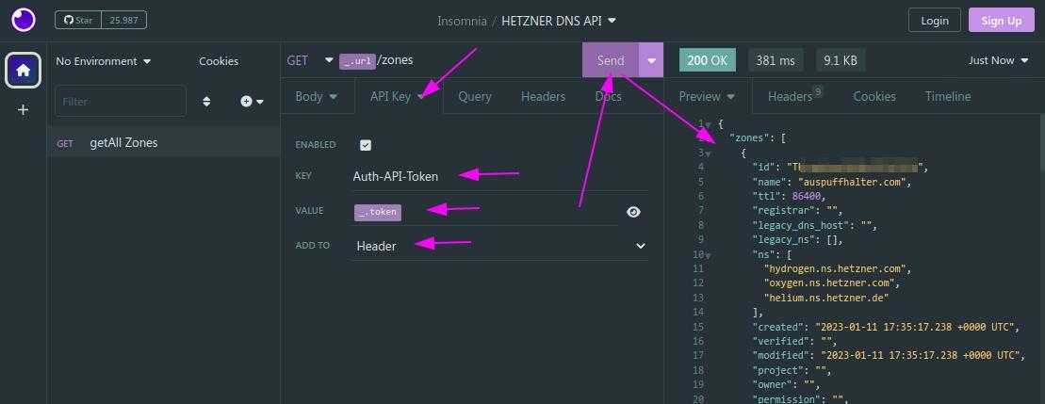Click the Login button
Viewport: 1045px width, 404px height.
[935, 21]
